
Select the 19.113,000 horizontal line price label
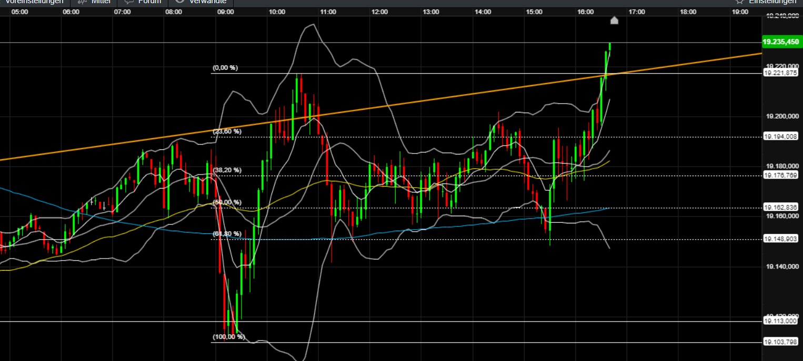(781, 321)
